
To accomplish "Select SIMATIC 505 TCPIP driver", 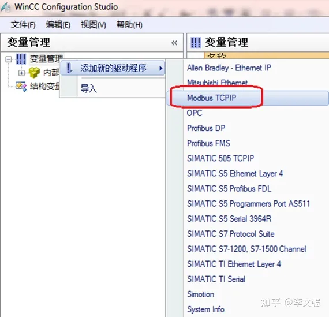I will 220,158.
